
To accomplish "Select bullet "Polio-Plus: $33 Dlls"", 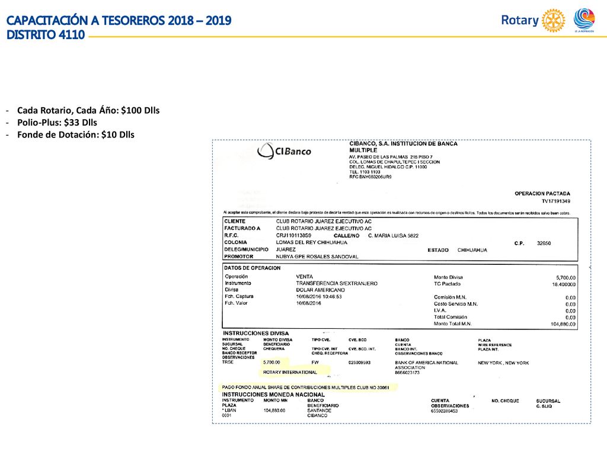I will (x=57, y=123).
